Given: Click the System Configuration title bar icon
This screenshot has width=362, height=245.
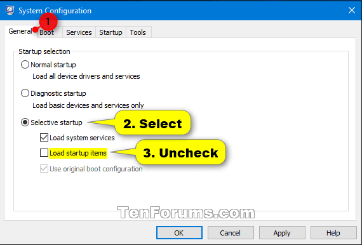Looking at the screenshot, I should [10, 10].
